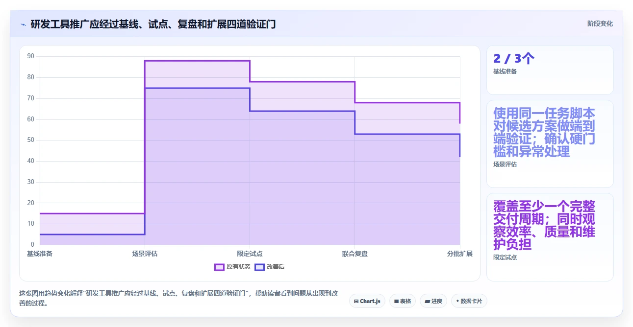
Task: Toggle the 原有状态 legend swatch
Action: tap(219, 267)
